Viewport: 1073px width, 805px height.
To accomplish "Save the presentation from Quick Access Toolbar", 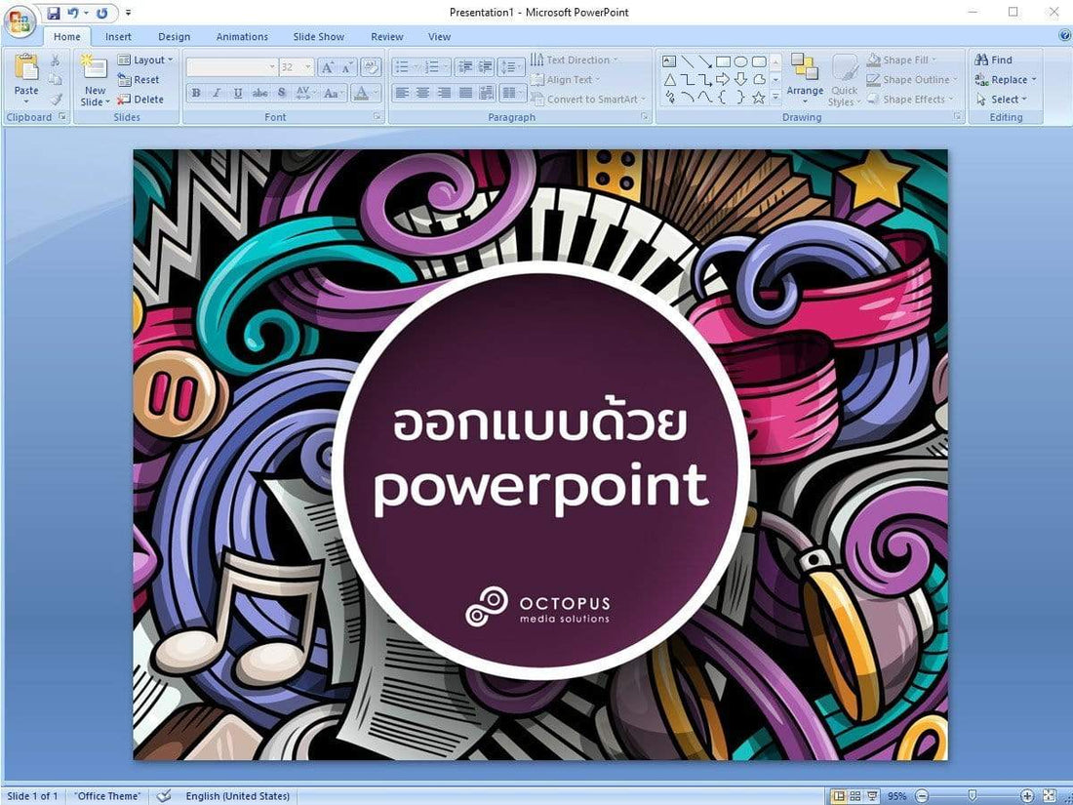I will [x=54, y=13].
